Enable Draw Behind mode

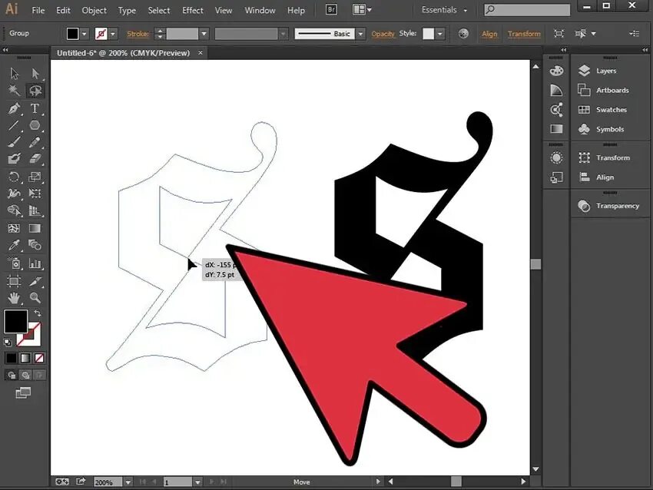pos(25,375)
